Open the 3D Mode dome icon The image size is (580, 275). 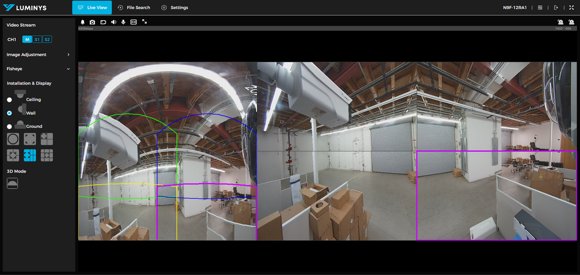tap(12, 183)
